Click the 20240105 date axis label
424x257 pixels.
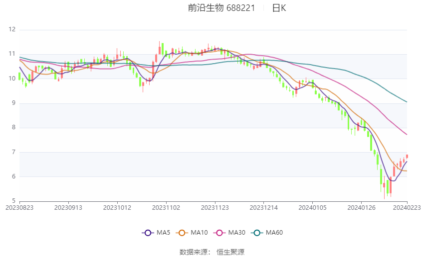tap(313, 208)
